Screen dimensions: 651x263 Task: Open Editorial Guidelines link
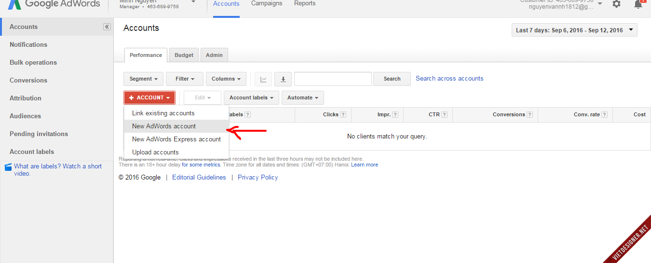coord(199,178)
